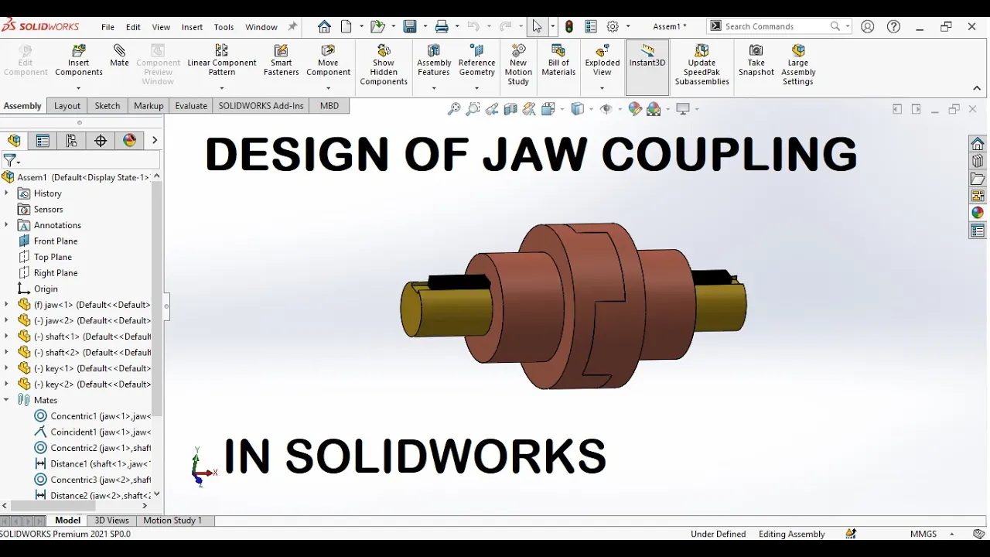Click Smart Fasteners icon
This screenshot has height=557, width=990.
[281, 60]
